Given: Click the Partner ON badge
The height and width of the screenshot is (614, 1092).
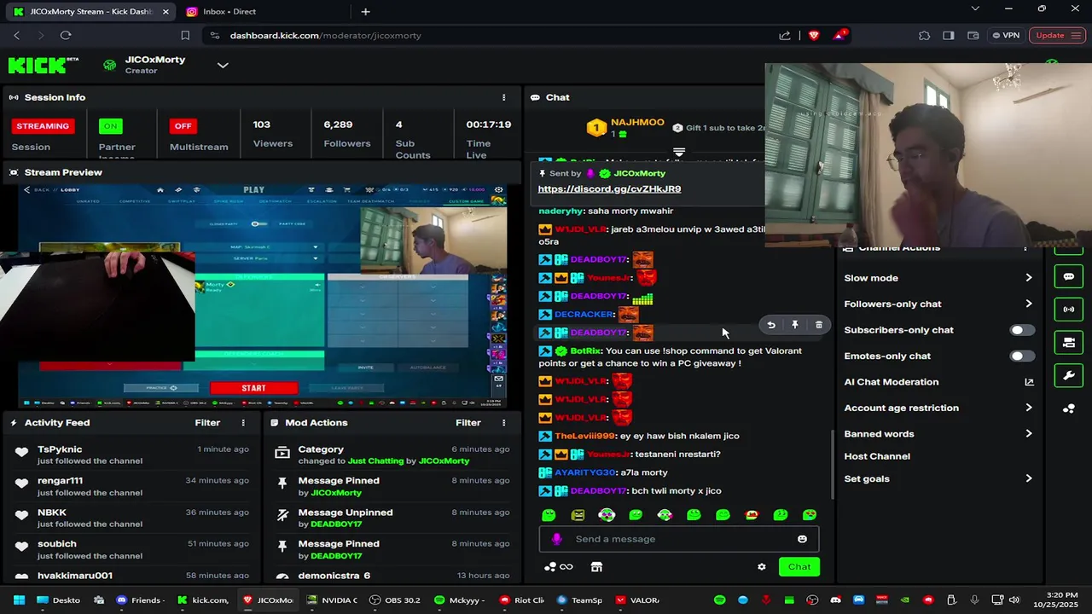Looking at the screenshot, I should [110, 126].
